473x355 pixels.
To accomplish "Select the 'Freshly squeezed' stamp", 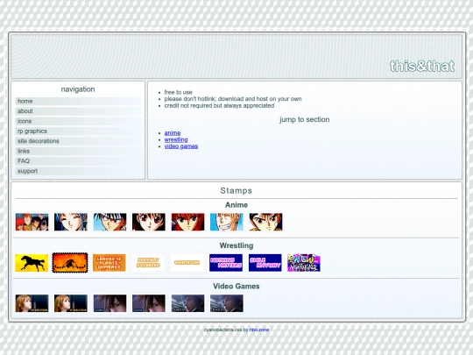I will [x=148, y=263].
